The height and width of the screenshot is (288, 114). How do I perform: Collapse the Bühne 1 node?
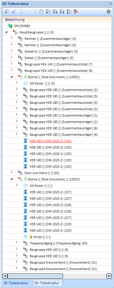click(x=12, y=77)
